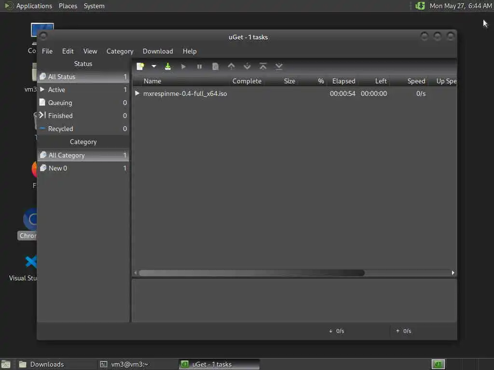This screenshot has width=494, height=370.
Task: Click the right arrow of the horizontal scrollbar
Action: (x=453, y=273)
